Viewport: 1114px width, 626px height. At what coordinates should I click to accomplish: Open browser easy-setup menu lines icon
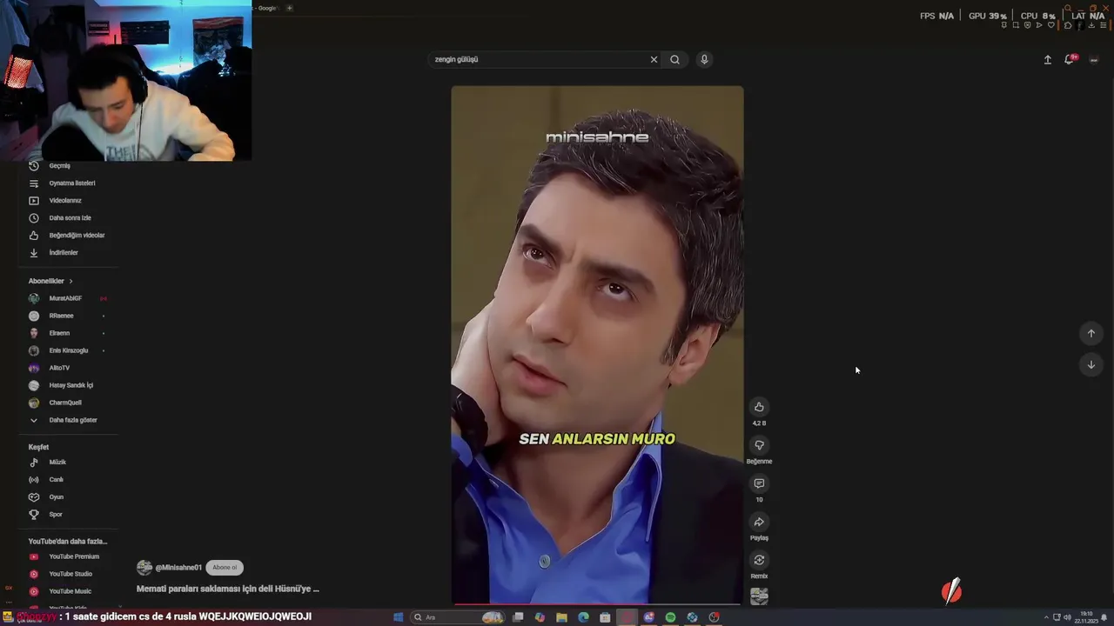click(x=1103, y=25)
